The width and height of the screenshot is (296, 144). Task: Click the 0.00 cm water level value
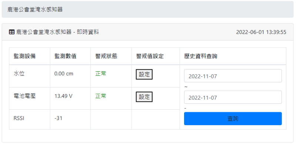[64, 74]
